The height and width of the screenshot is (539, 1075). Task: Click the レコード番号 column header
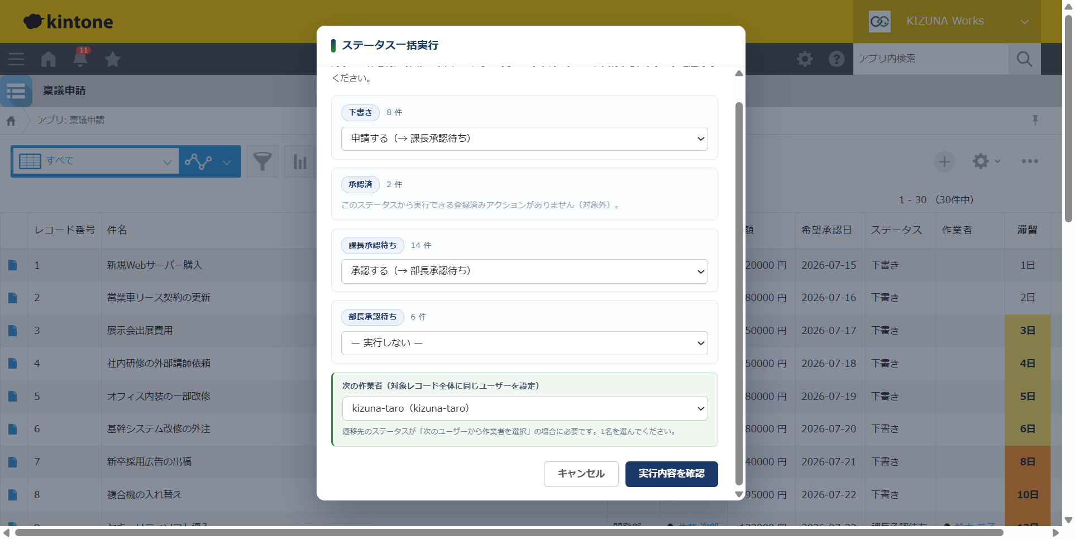coord(65,230)
